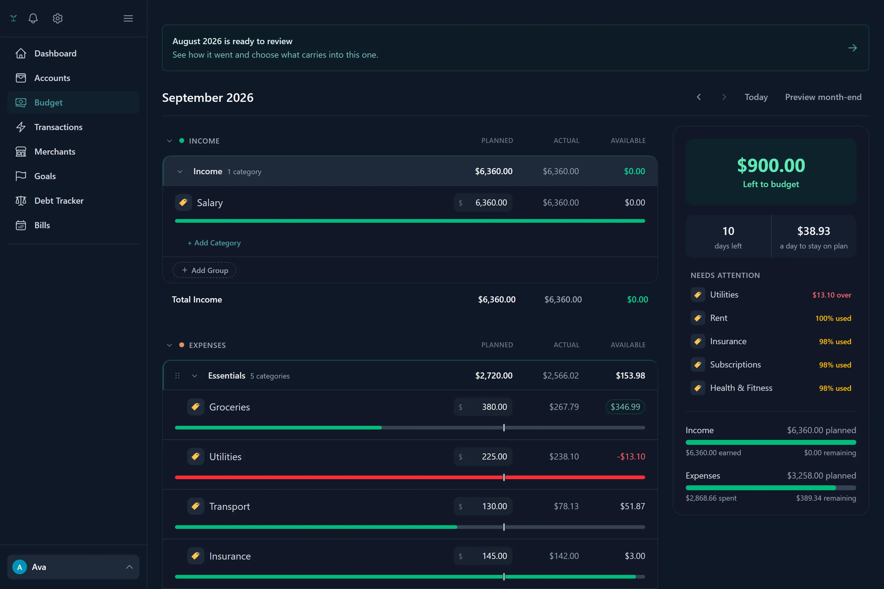Edit Insurance planned amount 145.00

pyautogui.click(x=483, y=556)
